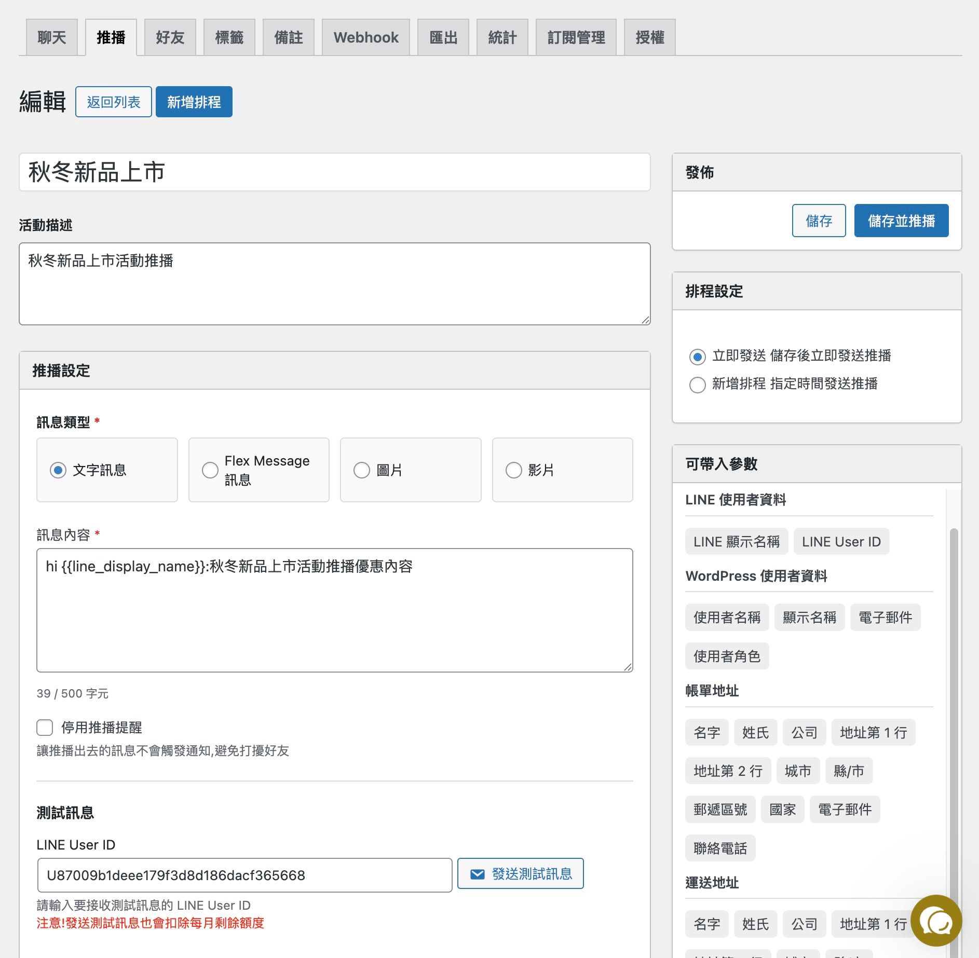This screenshot has width=979, height=958.
Task: Click the parameters panel scrollbar
Action: click(x=953, y=675)
